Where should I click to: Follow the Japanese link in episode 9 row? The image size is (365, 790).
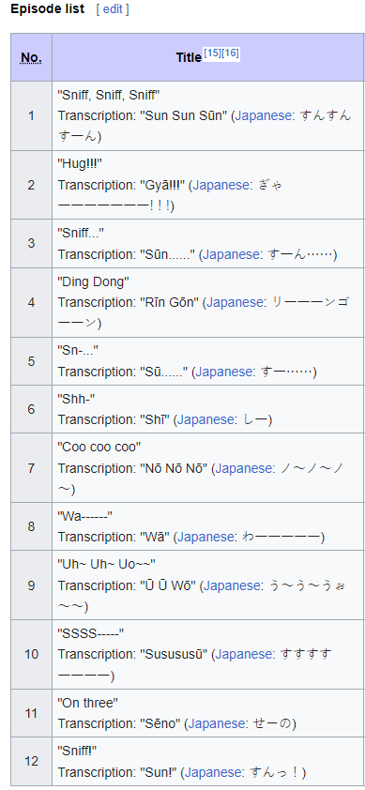[x=232, y=586]
